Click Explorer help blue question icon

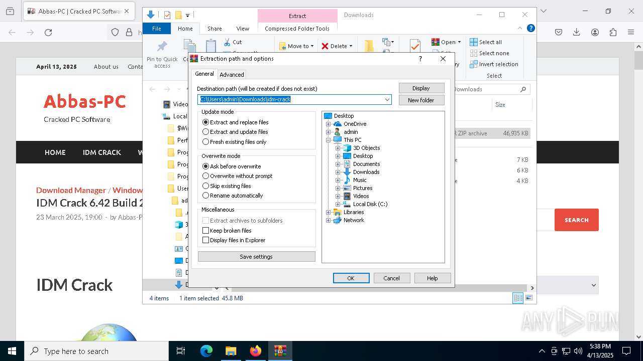pos(530,29)
